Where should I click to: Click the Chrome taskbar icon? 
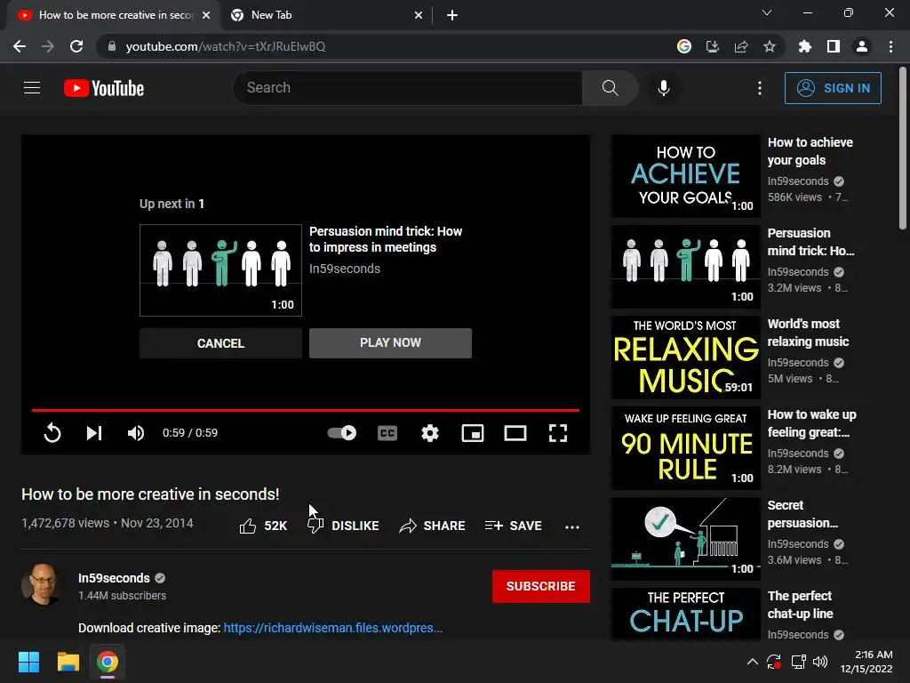click(x=108, y=662)
